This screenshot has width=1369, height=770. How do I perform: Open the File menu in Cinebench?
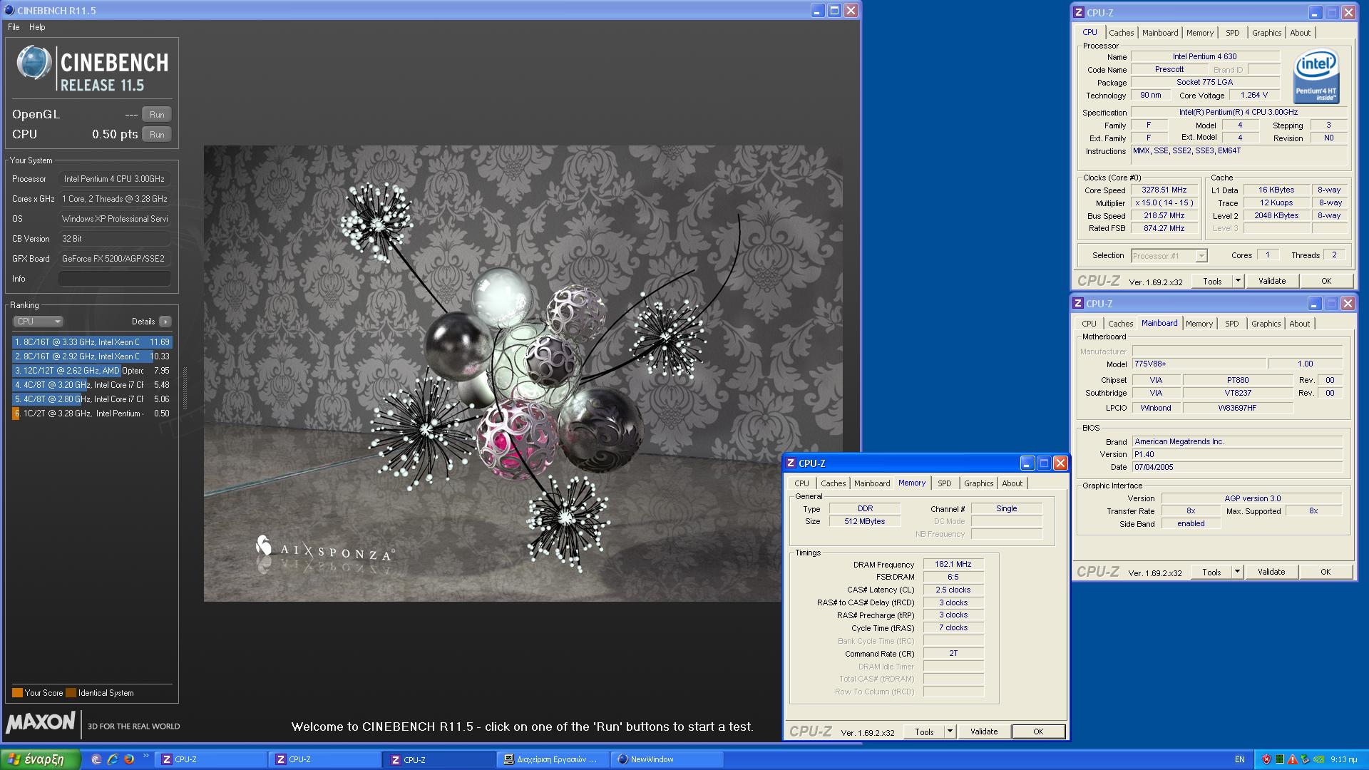coord(14,27)
